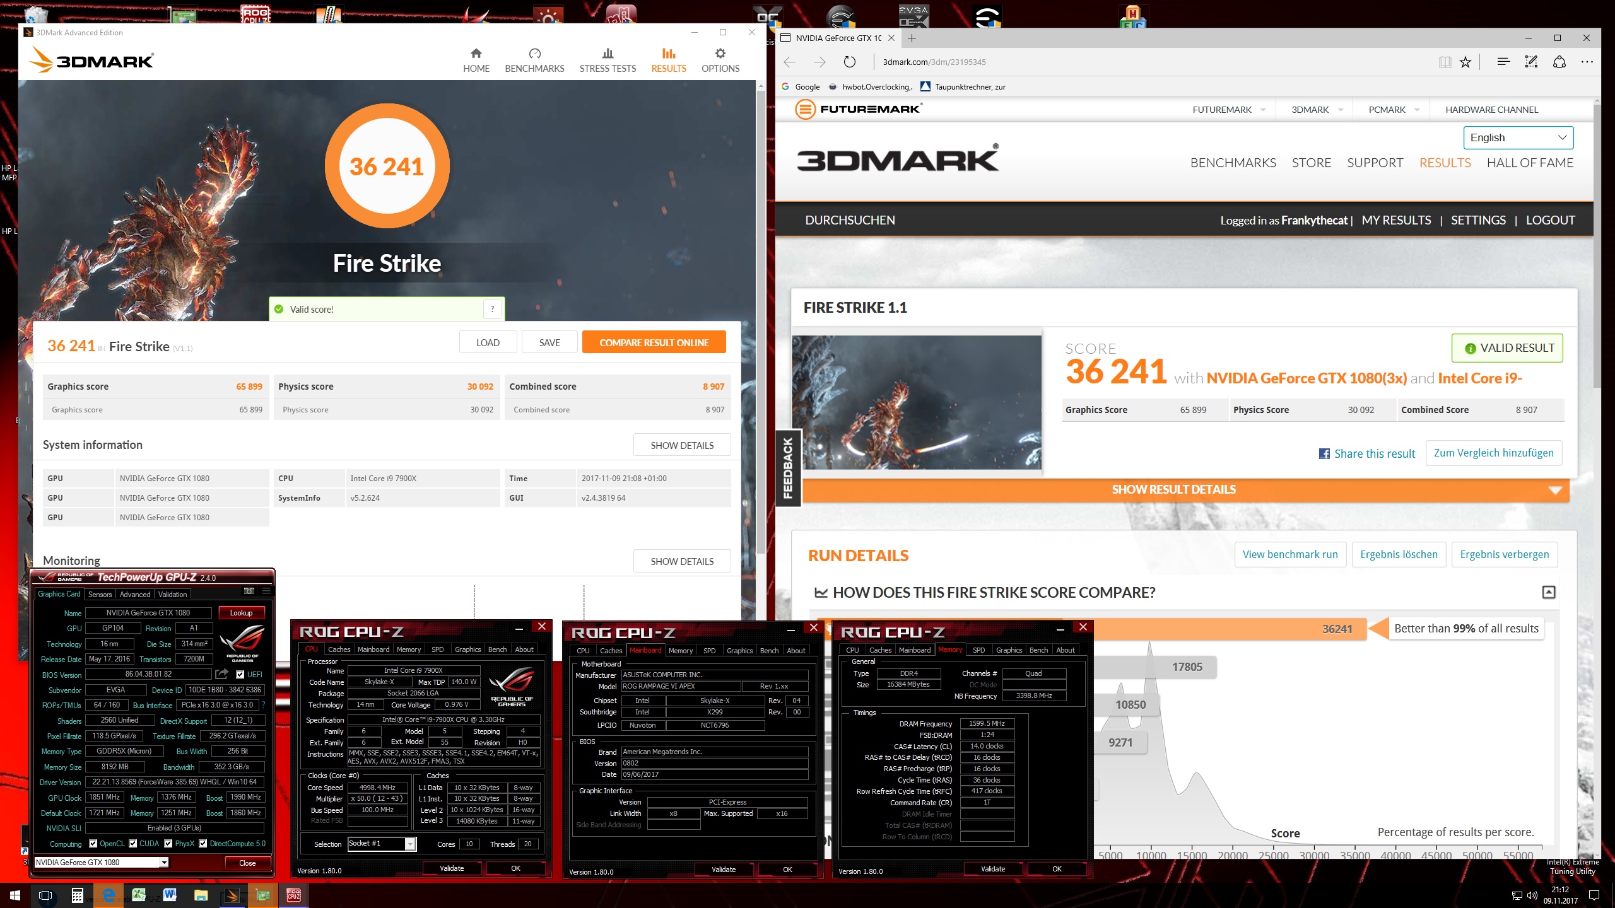Open SPD tab in Mainboard CPU-Z window
This screenshot has width=1615, height=908.
pyautogui.click(x=709, y=651)
